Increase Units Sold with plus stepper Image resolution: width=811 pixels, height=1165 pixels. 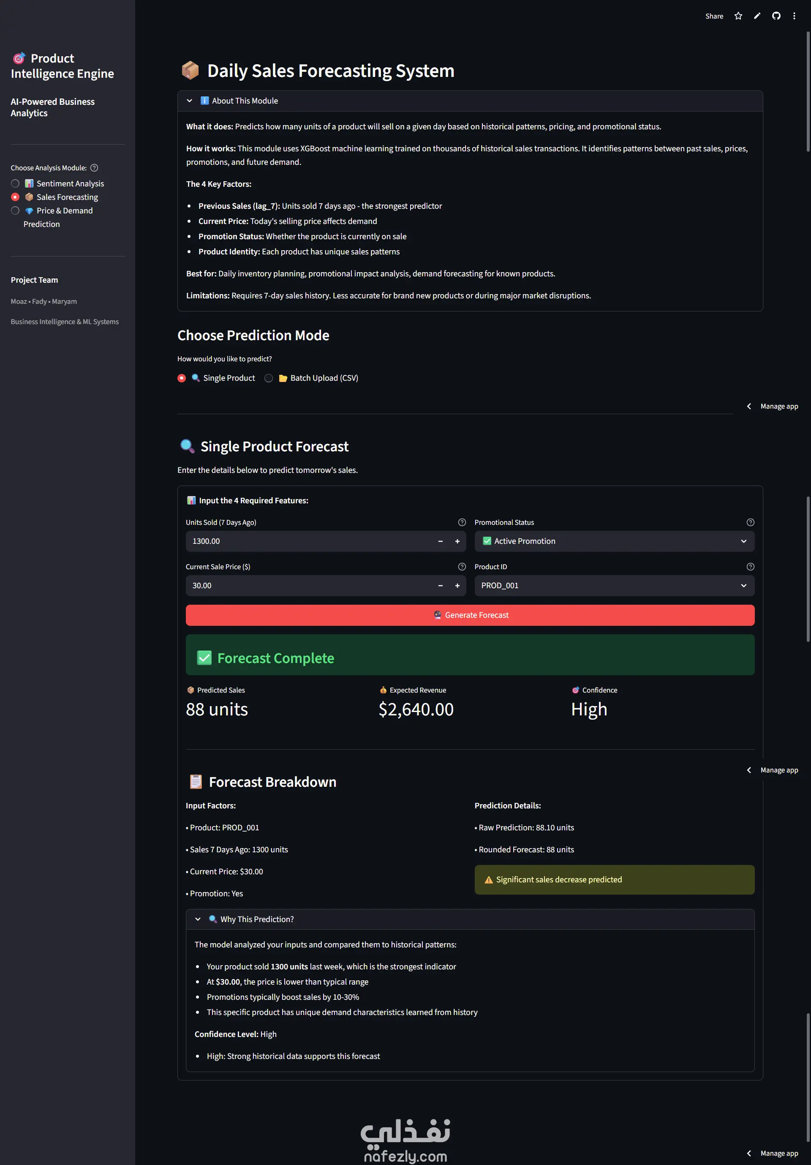coord(457,541)
